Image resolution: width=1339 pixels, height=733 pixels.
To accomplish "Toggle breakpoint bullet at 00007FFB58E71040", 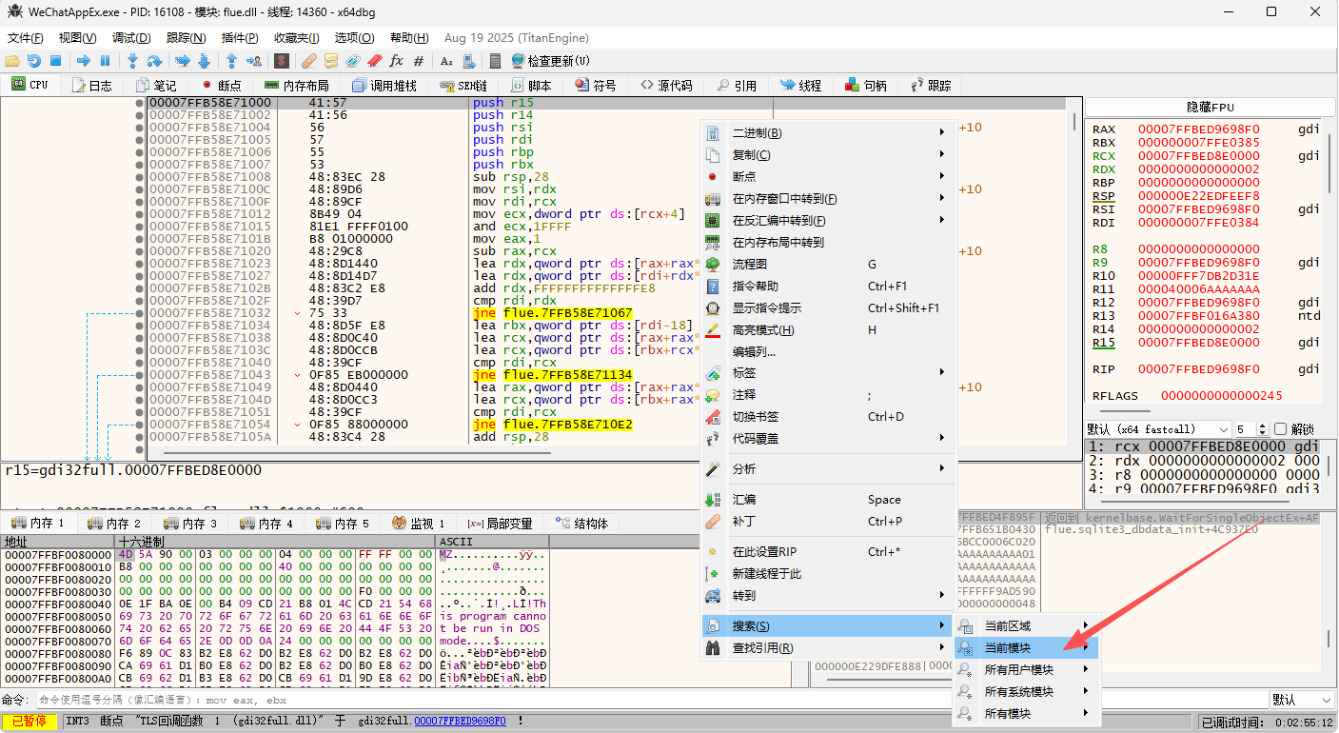I will click(x=140, y=363).
